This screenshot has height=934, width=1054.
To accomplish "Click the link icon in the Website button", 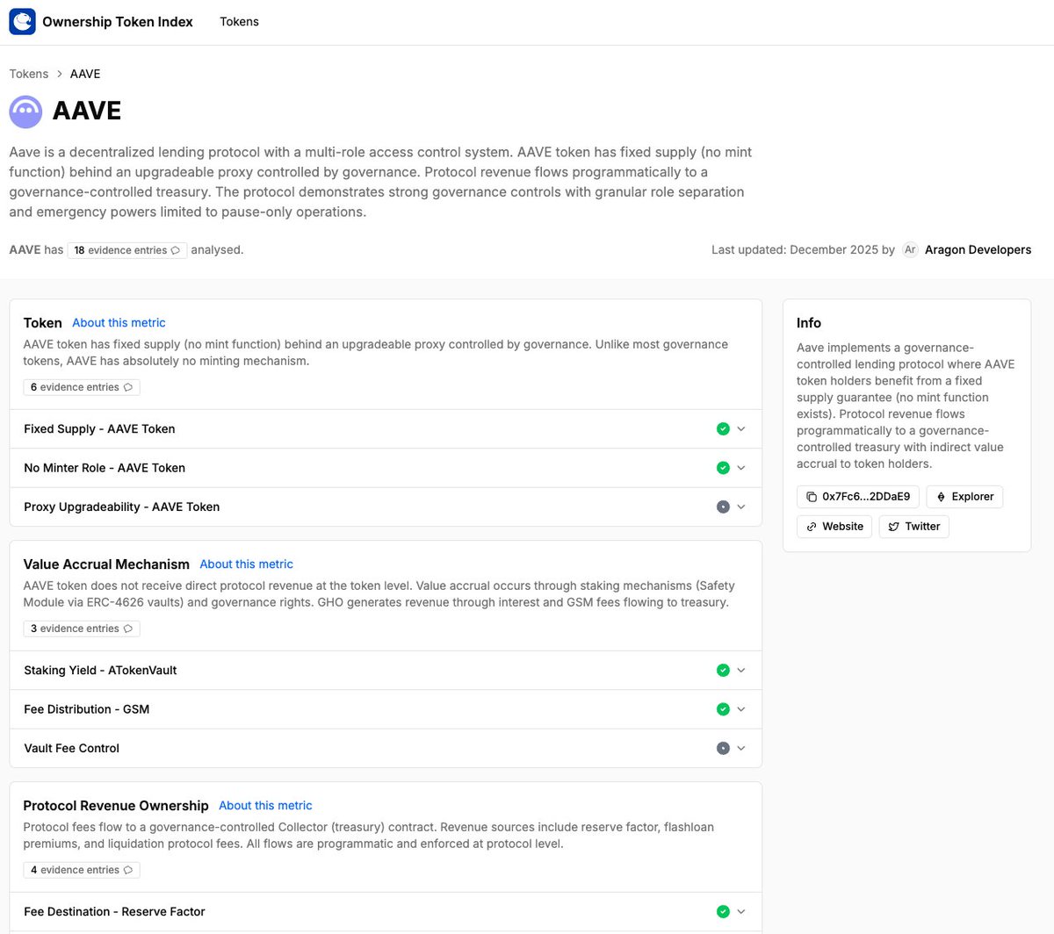I will point(812,527).
